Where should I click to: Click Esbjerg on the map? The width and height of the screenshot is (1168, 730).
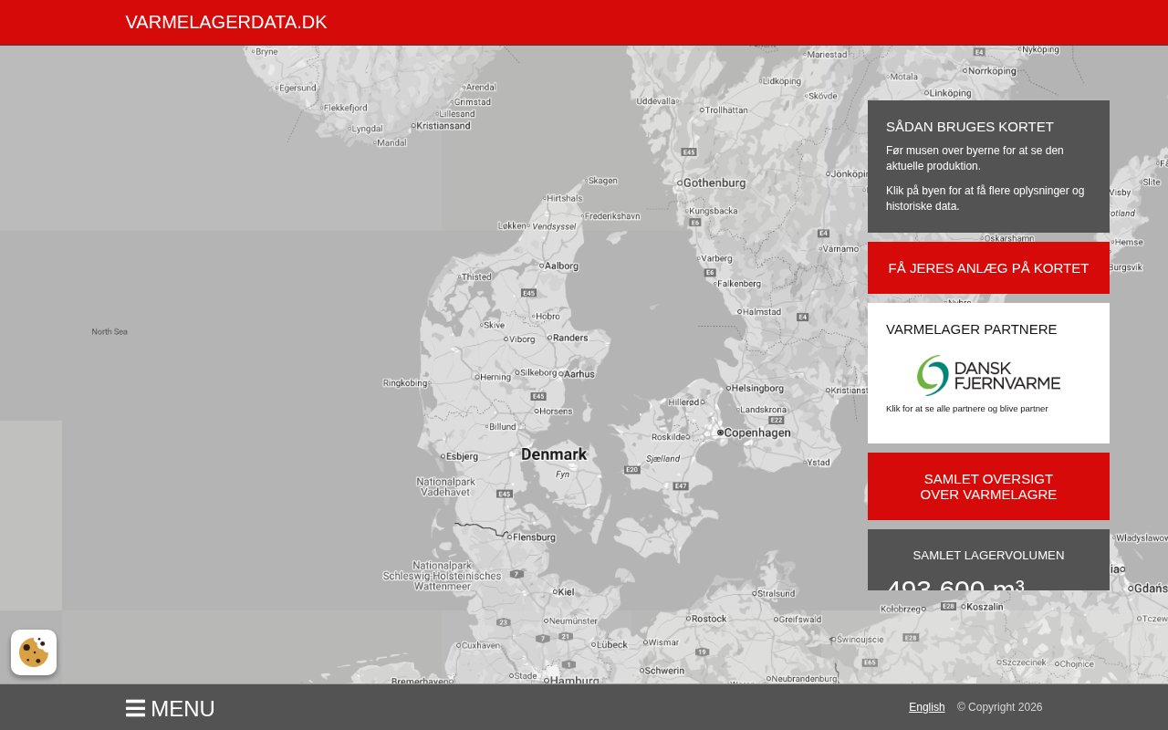(x=461, y=456)
